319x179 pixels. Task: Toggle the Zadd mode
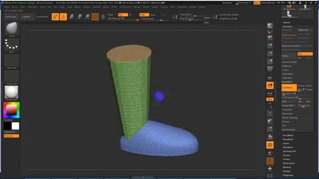point(144,14)
